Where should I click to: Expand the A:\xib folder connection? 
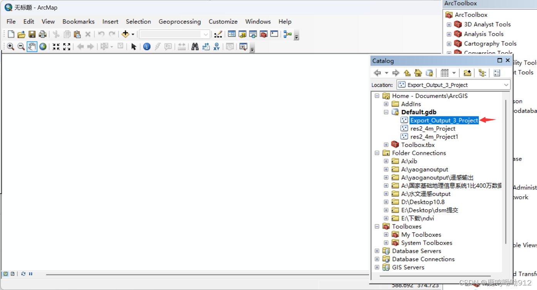tap(386, 161)
